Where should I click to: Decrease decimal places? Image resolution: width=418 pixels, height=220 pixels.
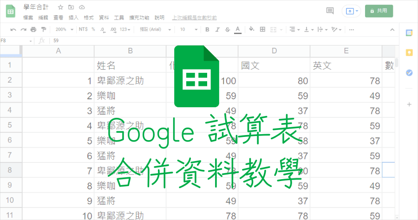pyautogui.click(x=103, y=30)
